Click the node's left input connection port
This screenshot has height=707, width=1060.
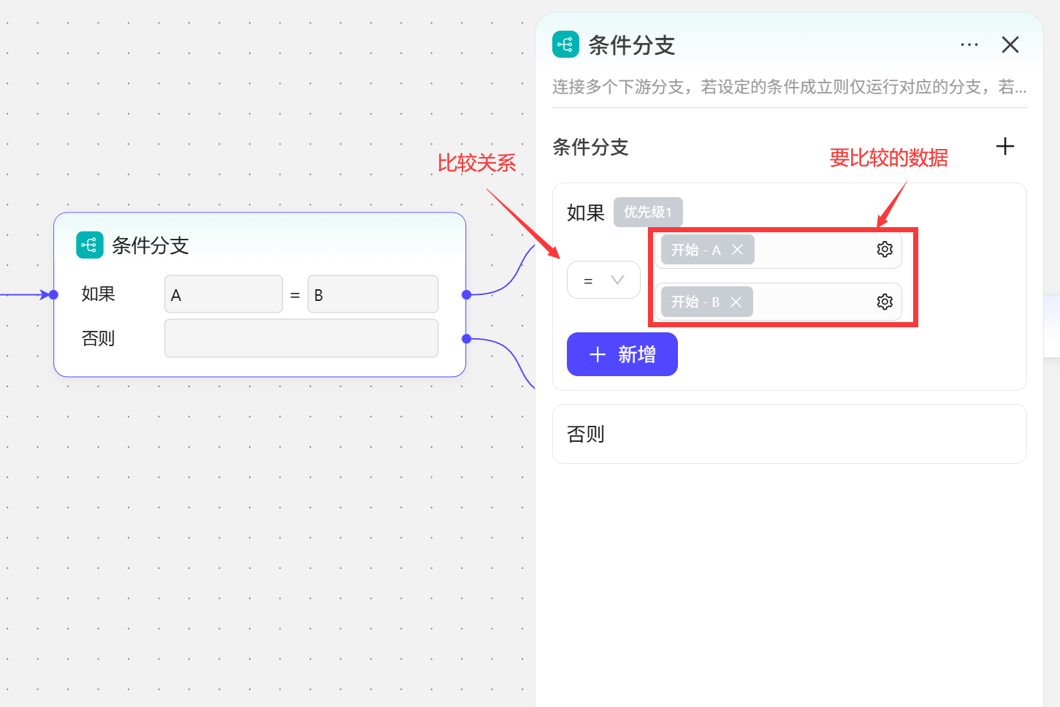point(53,294)
